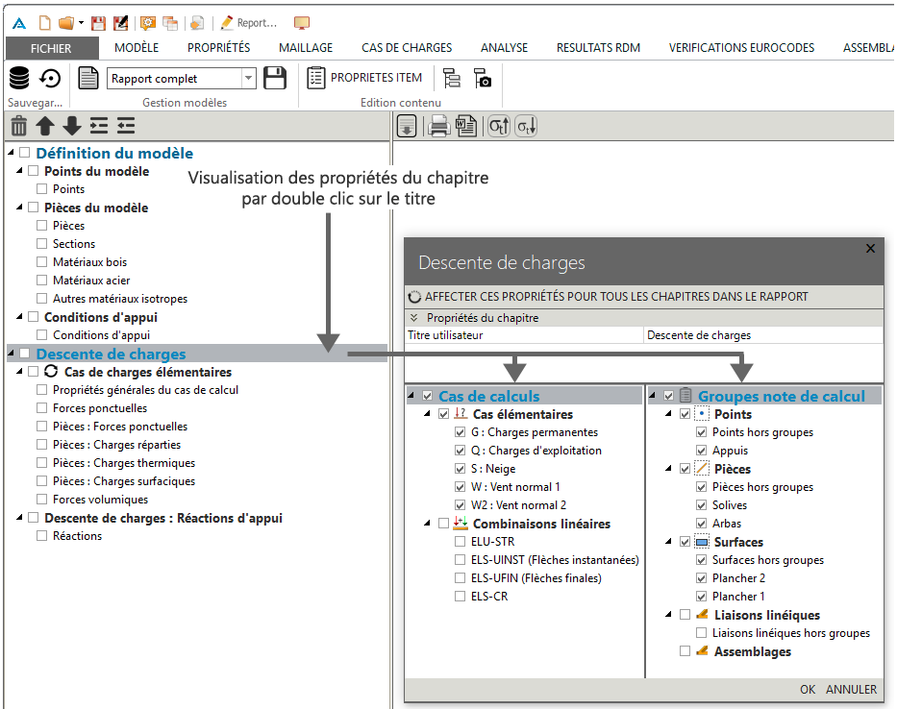897x709 pixels.
Task: Click the PROPRIETES ITEM button
Action: point(365,78)
